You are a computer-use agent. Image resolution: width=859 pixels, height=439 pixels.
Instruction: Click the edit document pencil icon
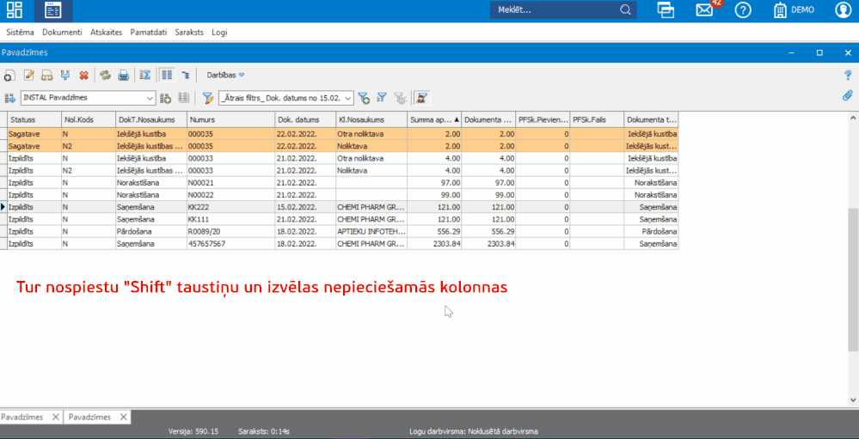click(x=29, y=76)
